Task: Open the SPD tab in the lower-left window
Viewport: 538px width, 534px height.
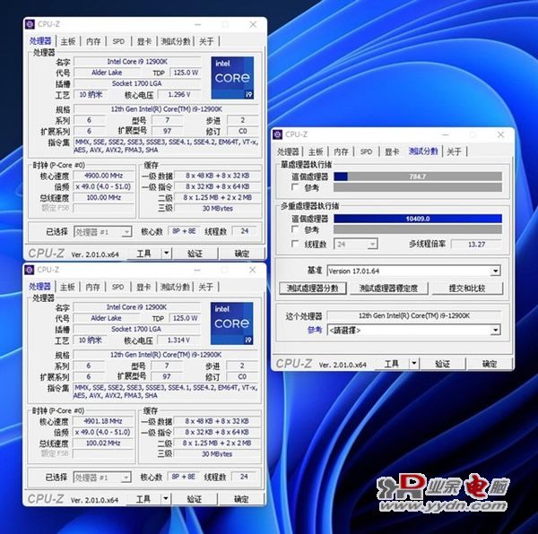Action: tap(117, 287)
